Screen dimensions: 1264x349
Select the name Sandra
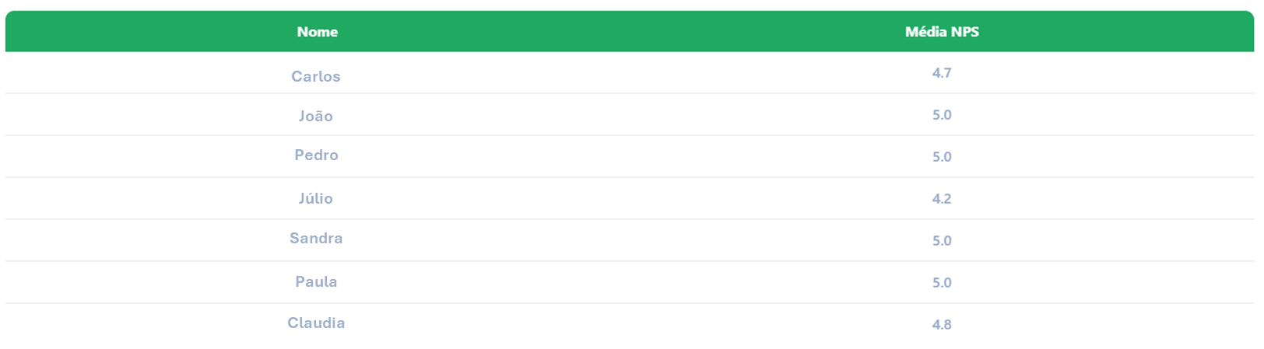316,238
